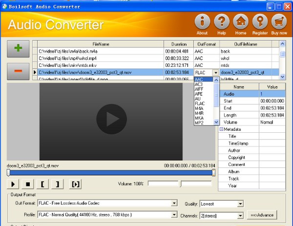Click the OutFormat column header
Viewport: 293px width, 226px height.
pyautogui.click(x=207, y=44)
